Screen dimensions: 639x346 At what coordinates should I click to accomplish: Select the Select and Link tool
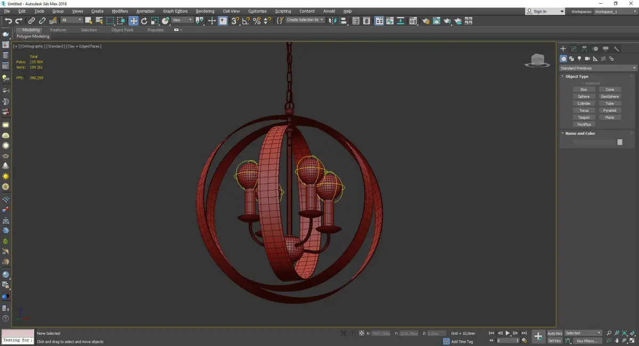click(x=32, y=21)
